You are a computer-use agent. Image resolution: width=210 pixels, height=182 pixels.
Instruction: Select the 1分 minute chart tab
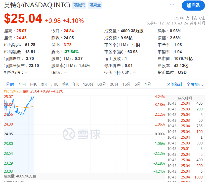coord(148,84)
